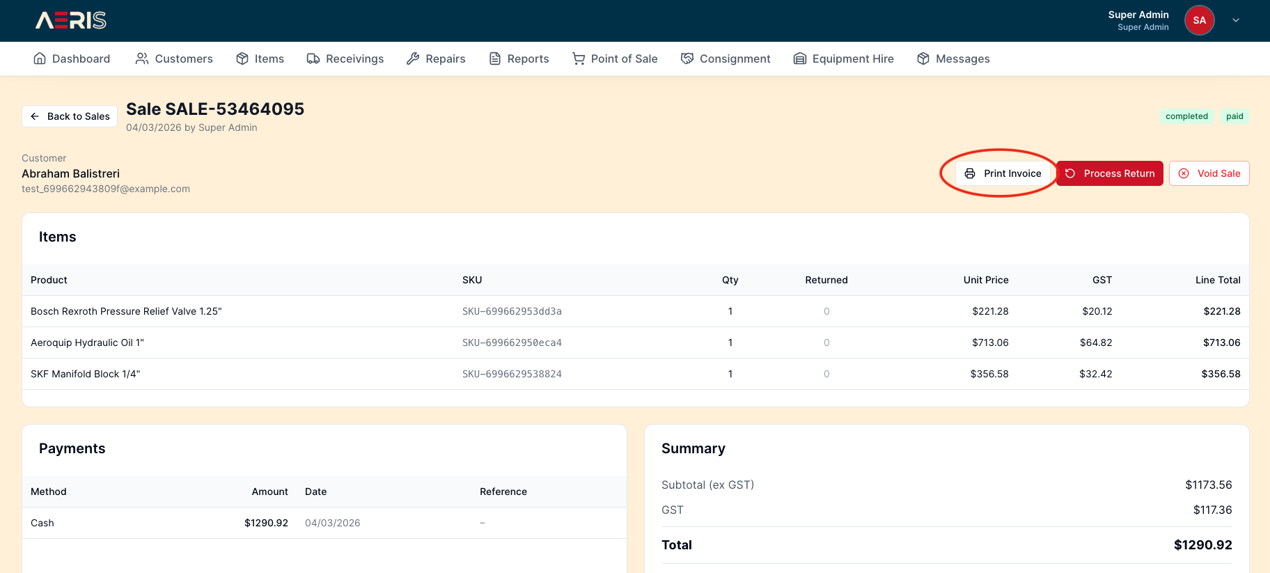Click the Point of Sale cart icon
The width and height of the screenshot is (1270, 573).
pyautogui.click(x=579, y=58)
